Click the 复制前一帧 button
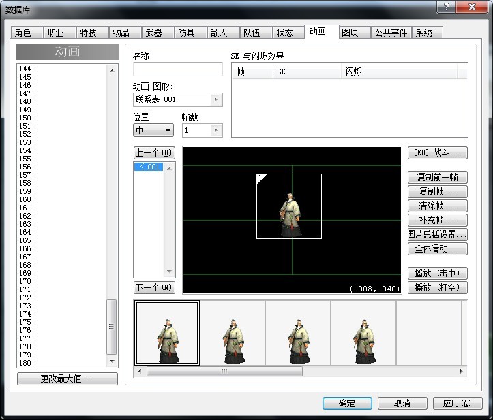The height and width of the screenshot is (420, 493). coord(437,177)
